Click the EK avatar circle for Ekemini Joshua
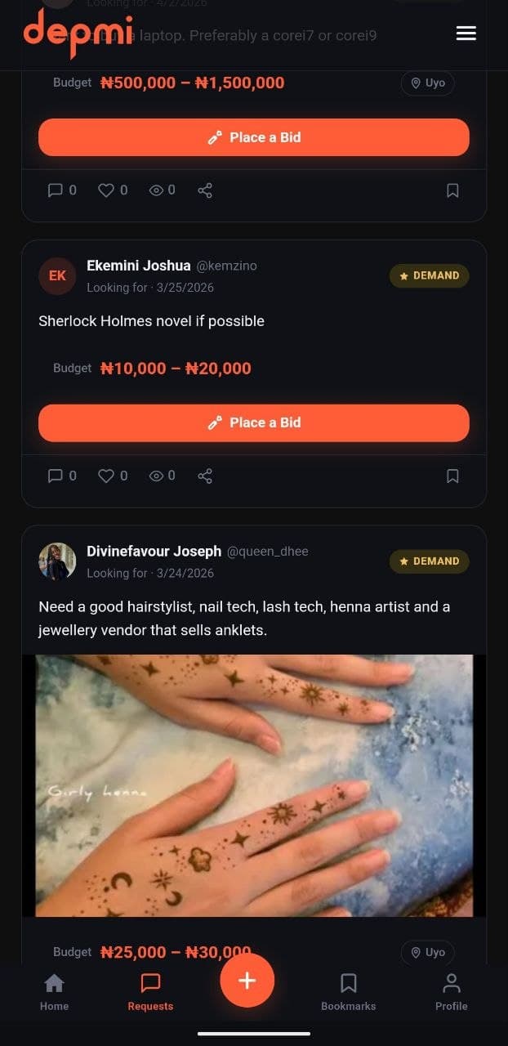 point(57,275)
